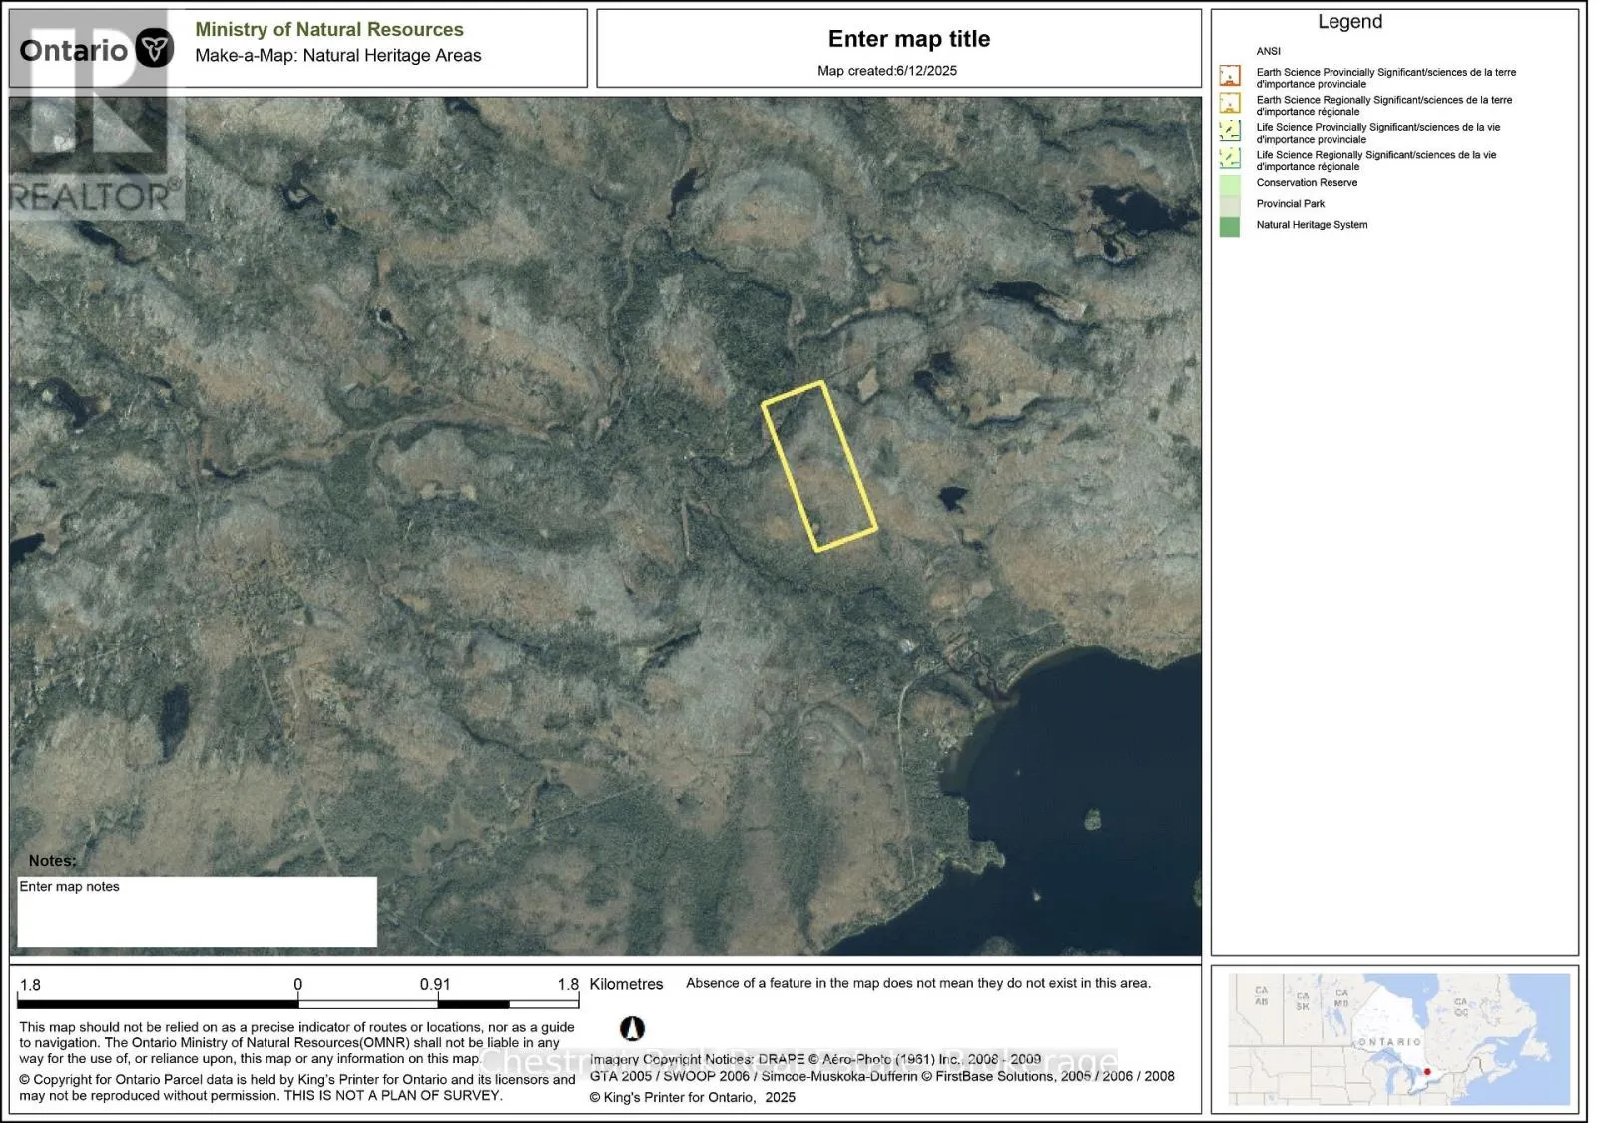The image size is (1597, 1123).
Task: Click the north arrow compass icon
Action: tap(632, 1028)
